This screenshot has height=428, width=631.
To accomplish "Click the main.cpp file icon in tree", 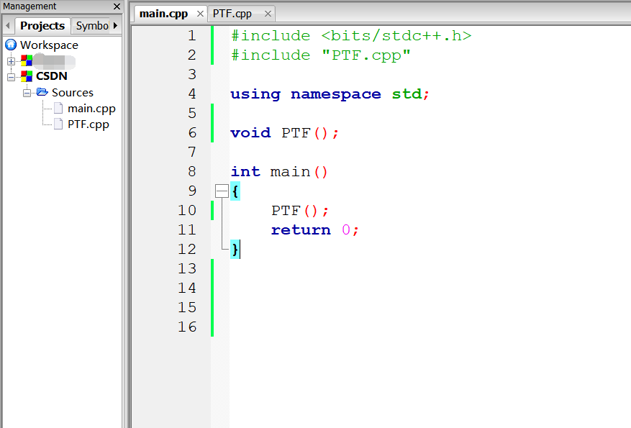I will coord(58,108).
